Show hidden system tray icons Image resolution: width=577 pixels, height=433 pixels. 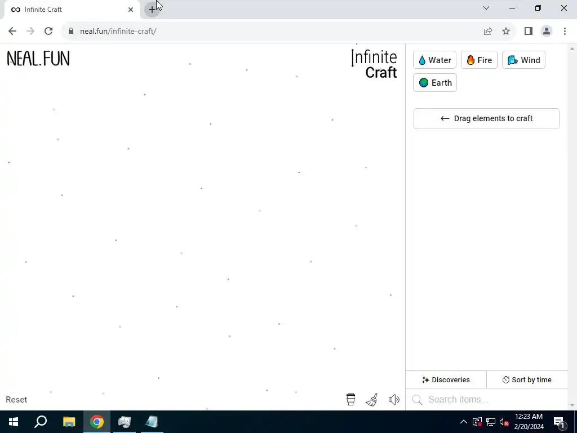click(x=464, y=422)
